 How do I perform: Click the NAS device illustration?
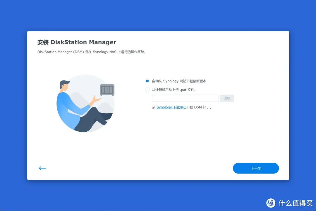click(x=107, y=90)
